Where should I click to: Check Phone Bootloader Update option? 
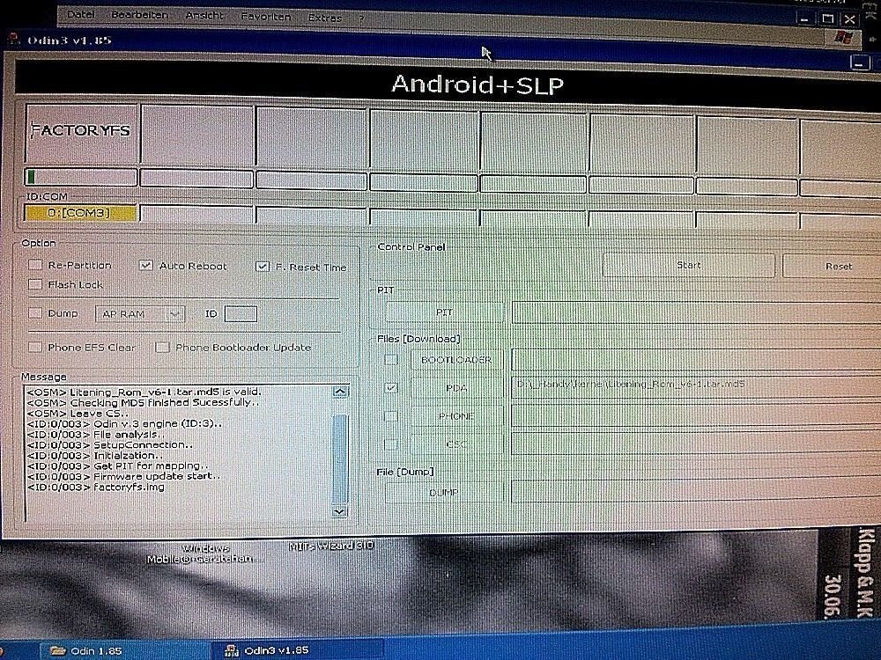(x=162, y=348)
